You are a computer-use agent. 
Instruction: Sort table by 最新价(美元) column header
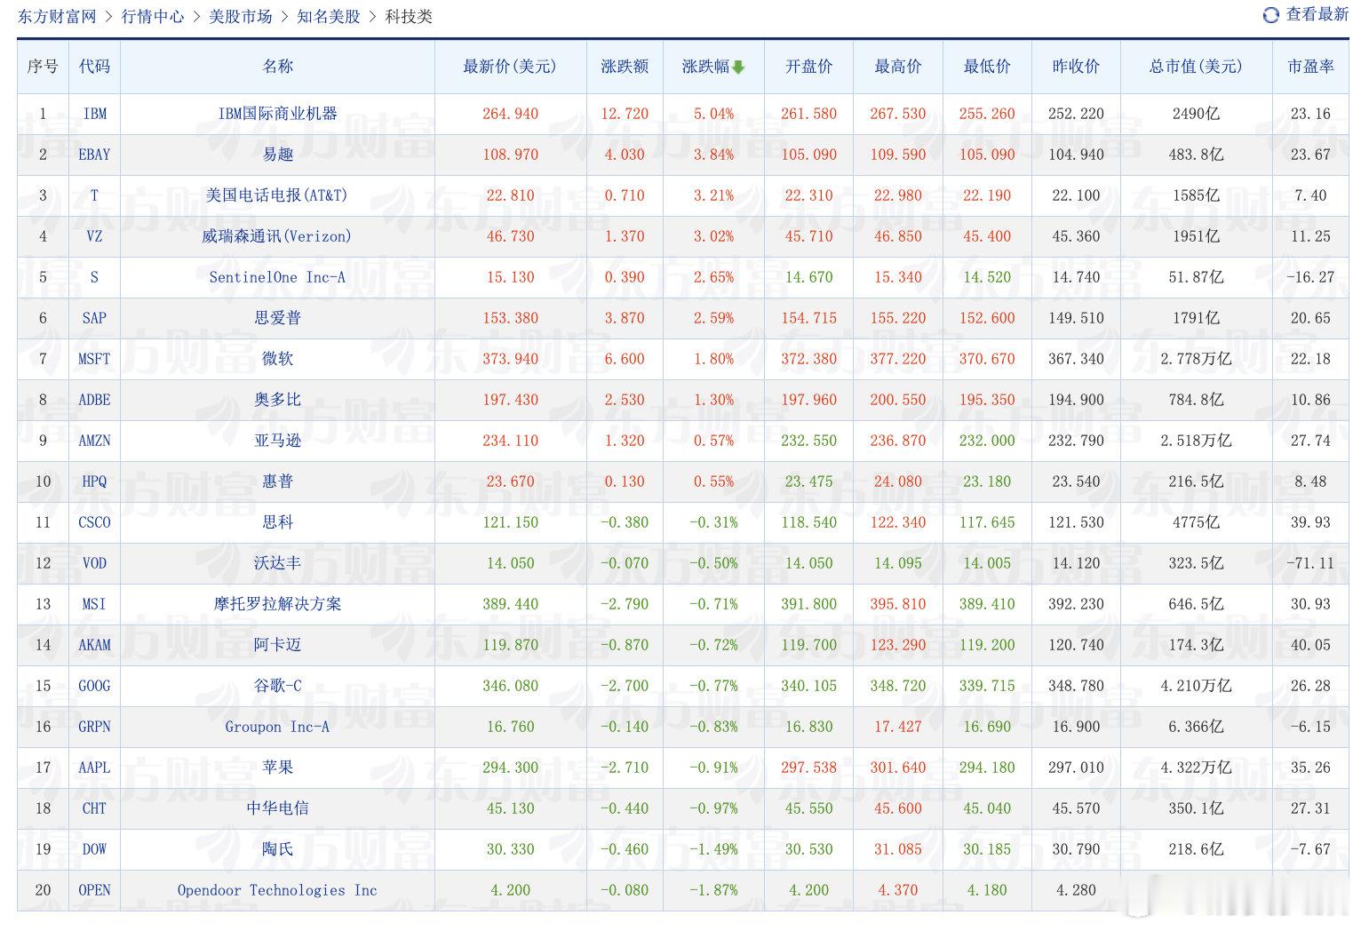click(x=510, y=67)
